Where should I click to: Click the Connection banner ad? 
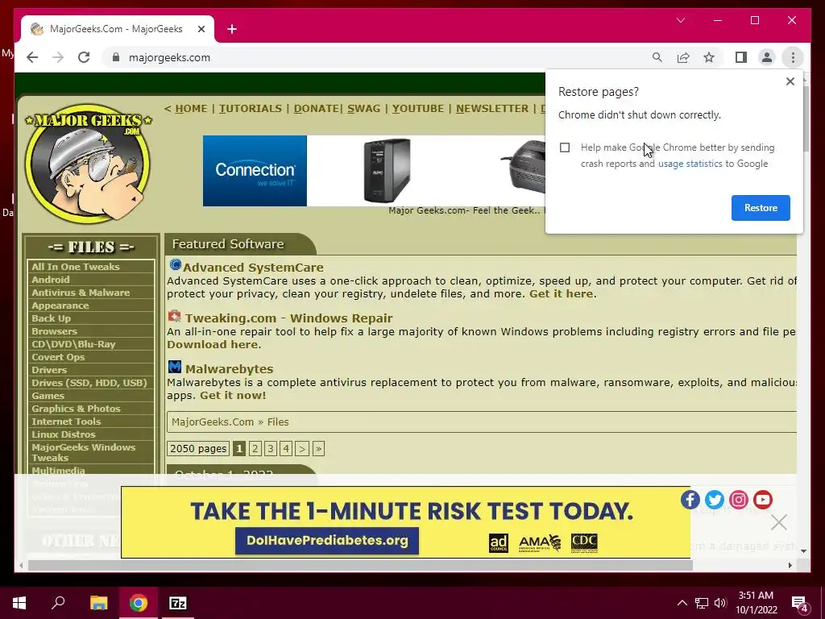coord(374,171)
